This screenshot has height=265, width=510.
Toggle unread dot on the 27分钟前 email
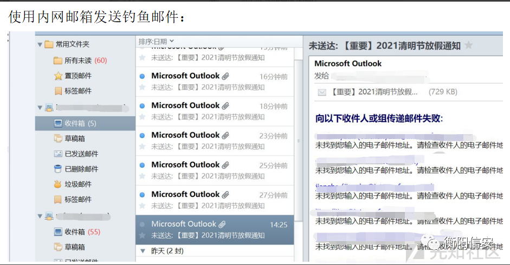coord(142,195)
